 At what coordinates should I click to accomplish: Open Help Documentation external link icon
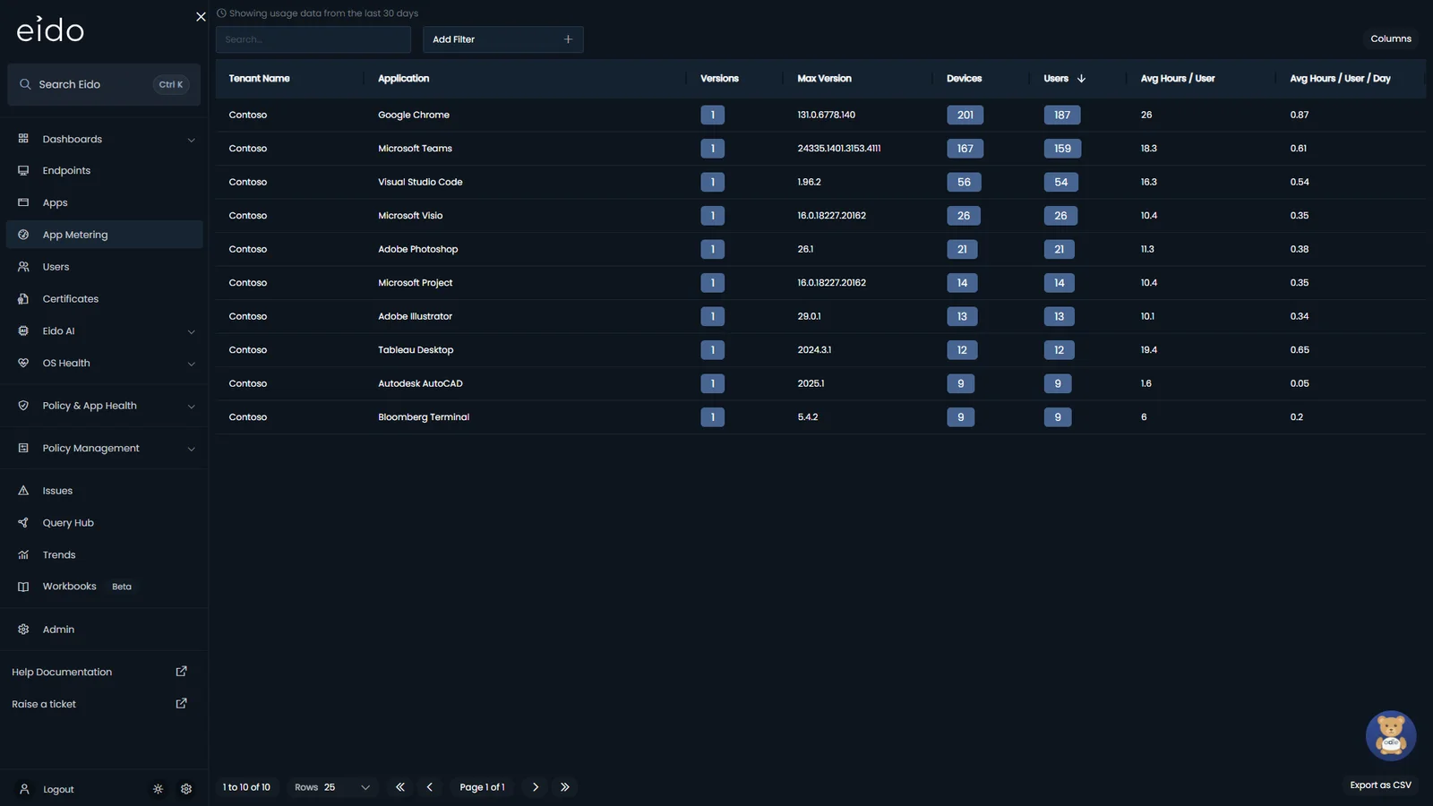181,672
